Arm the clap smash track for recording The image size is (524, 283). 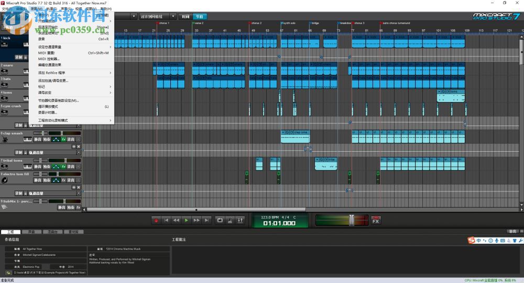(x=71, y=140)
